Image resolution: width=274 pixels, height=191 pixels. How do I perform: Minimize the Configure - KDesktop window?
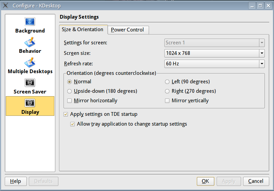click(x=252, y=6)
